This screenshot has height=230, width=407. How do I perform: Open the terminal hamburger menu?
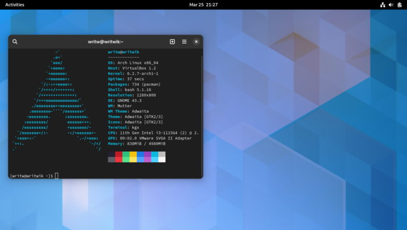click(x=184, y=41)
